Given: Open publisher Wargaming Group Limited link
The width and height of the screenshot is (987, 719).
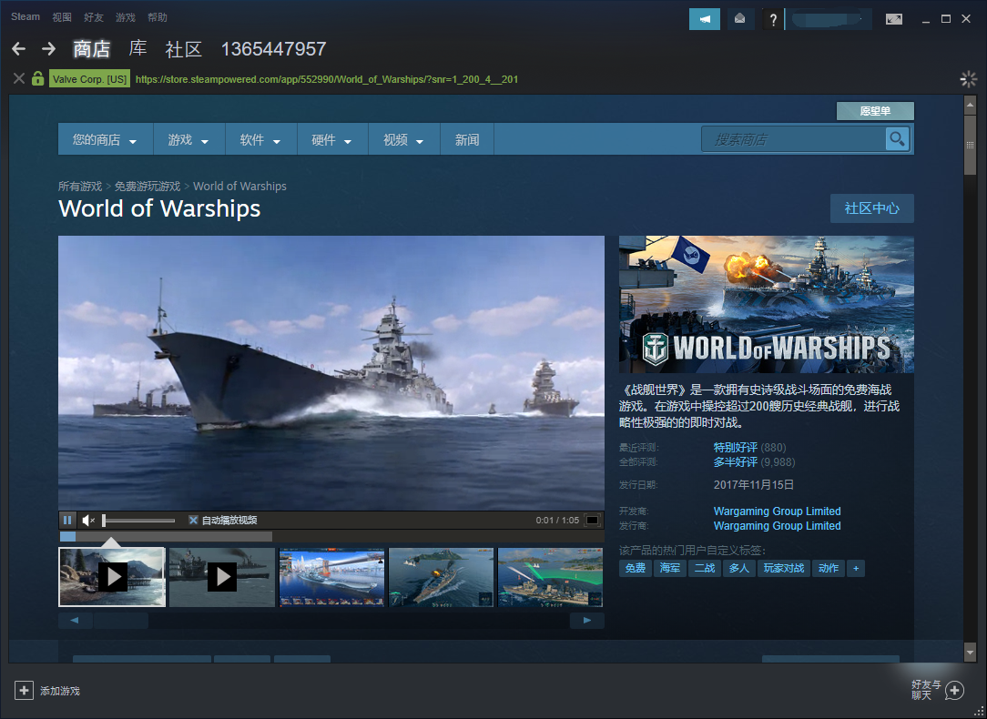Looking at the screenshot, I should click(777, 525).
